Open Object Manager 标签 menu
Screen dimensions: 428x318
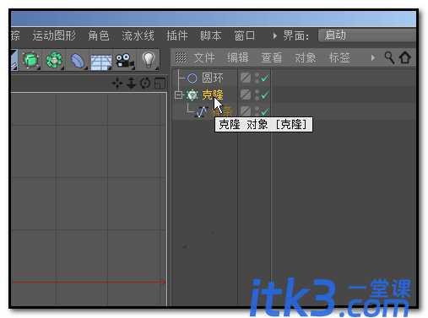pyautogui.click(x=339, y=57)
